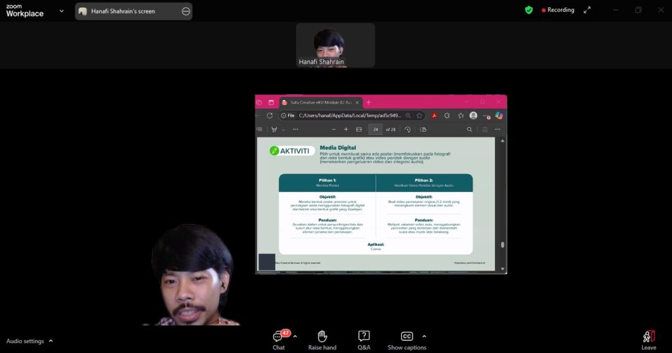Open Edge tab actions menu icon

coord(271,102)
